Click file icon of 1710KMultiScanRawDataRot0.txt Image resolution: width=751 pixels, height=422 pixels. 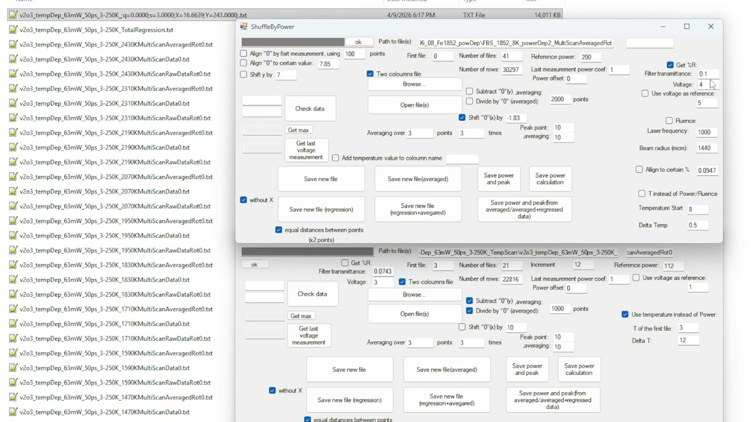click(13, 338)
